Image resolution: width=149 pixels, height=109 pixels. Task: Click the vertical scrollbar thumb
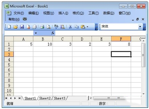pos(143,55)
